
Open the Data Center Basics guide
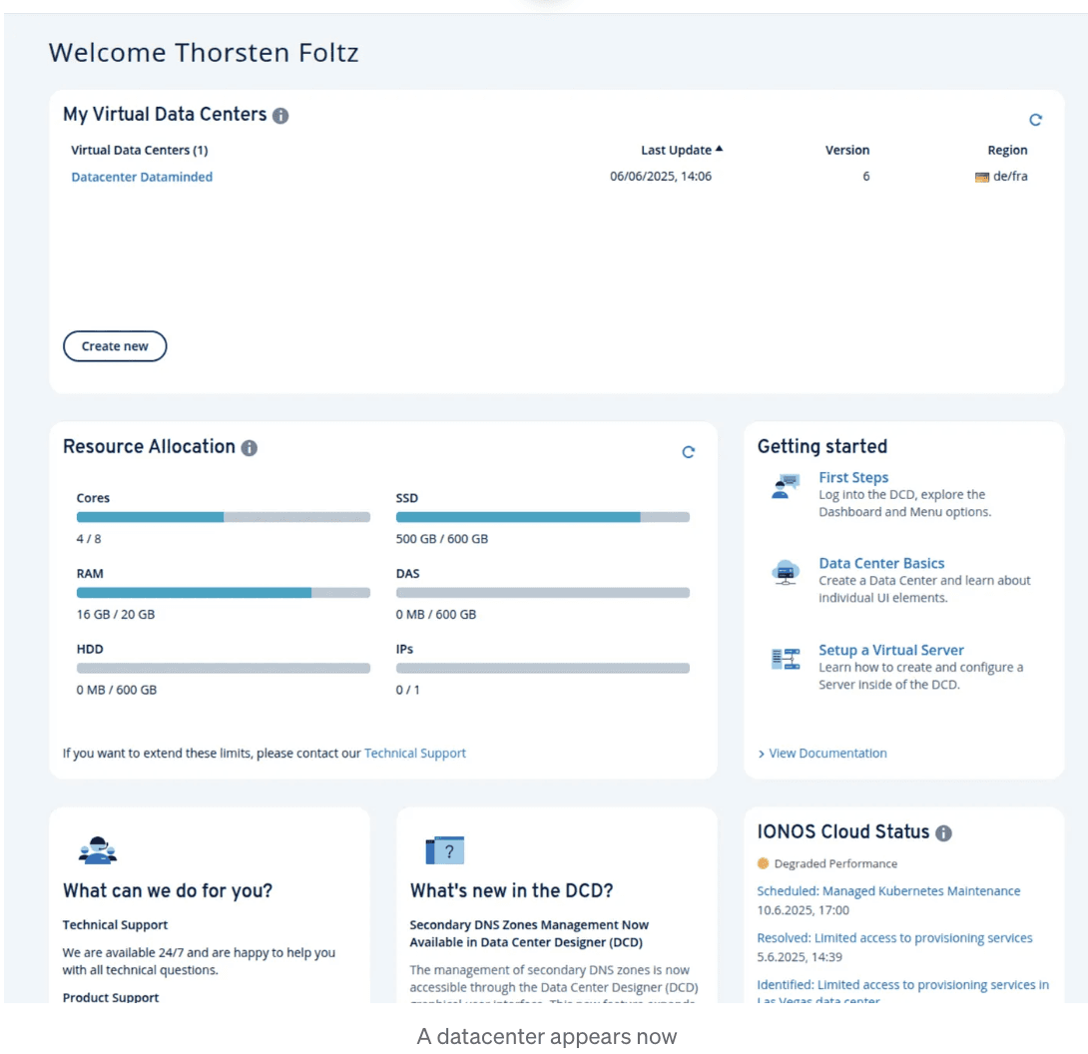click(881, 563)
